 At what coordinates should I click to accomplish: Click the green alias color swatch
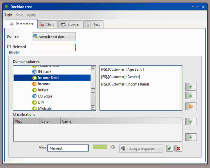[100, 147]
